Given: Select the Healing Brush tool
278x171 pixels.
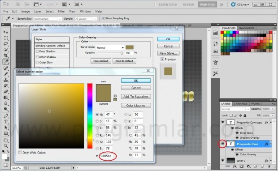Looking at the screenshot, I should [6, 68].
